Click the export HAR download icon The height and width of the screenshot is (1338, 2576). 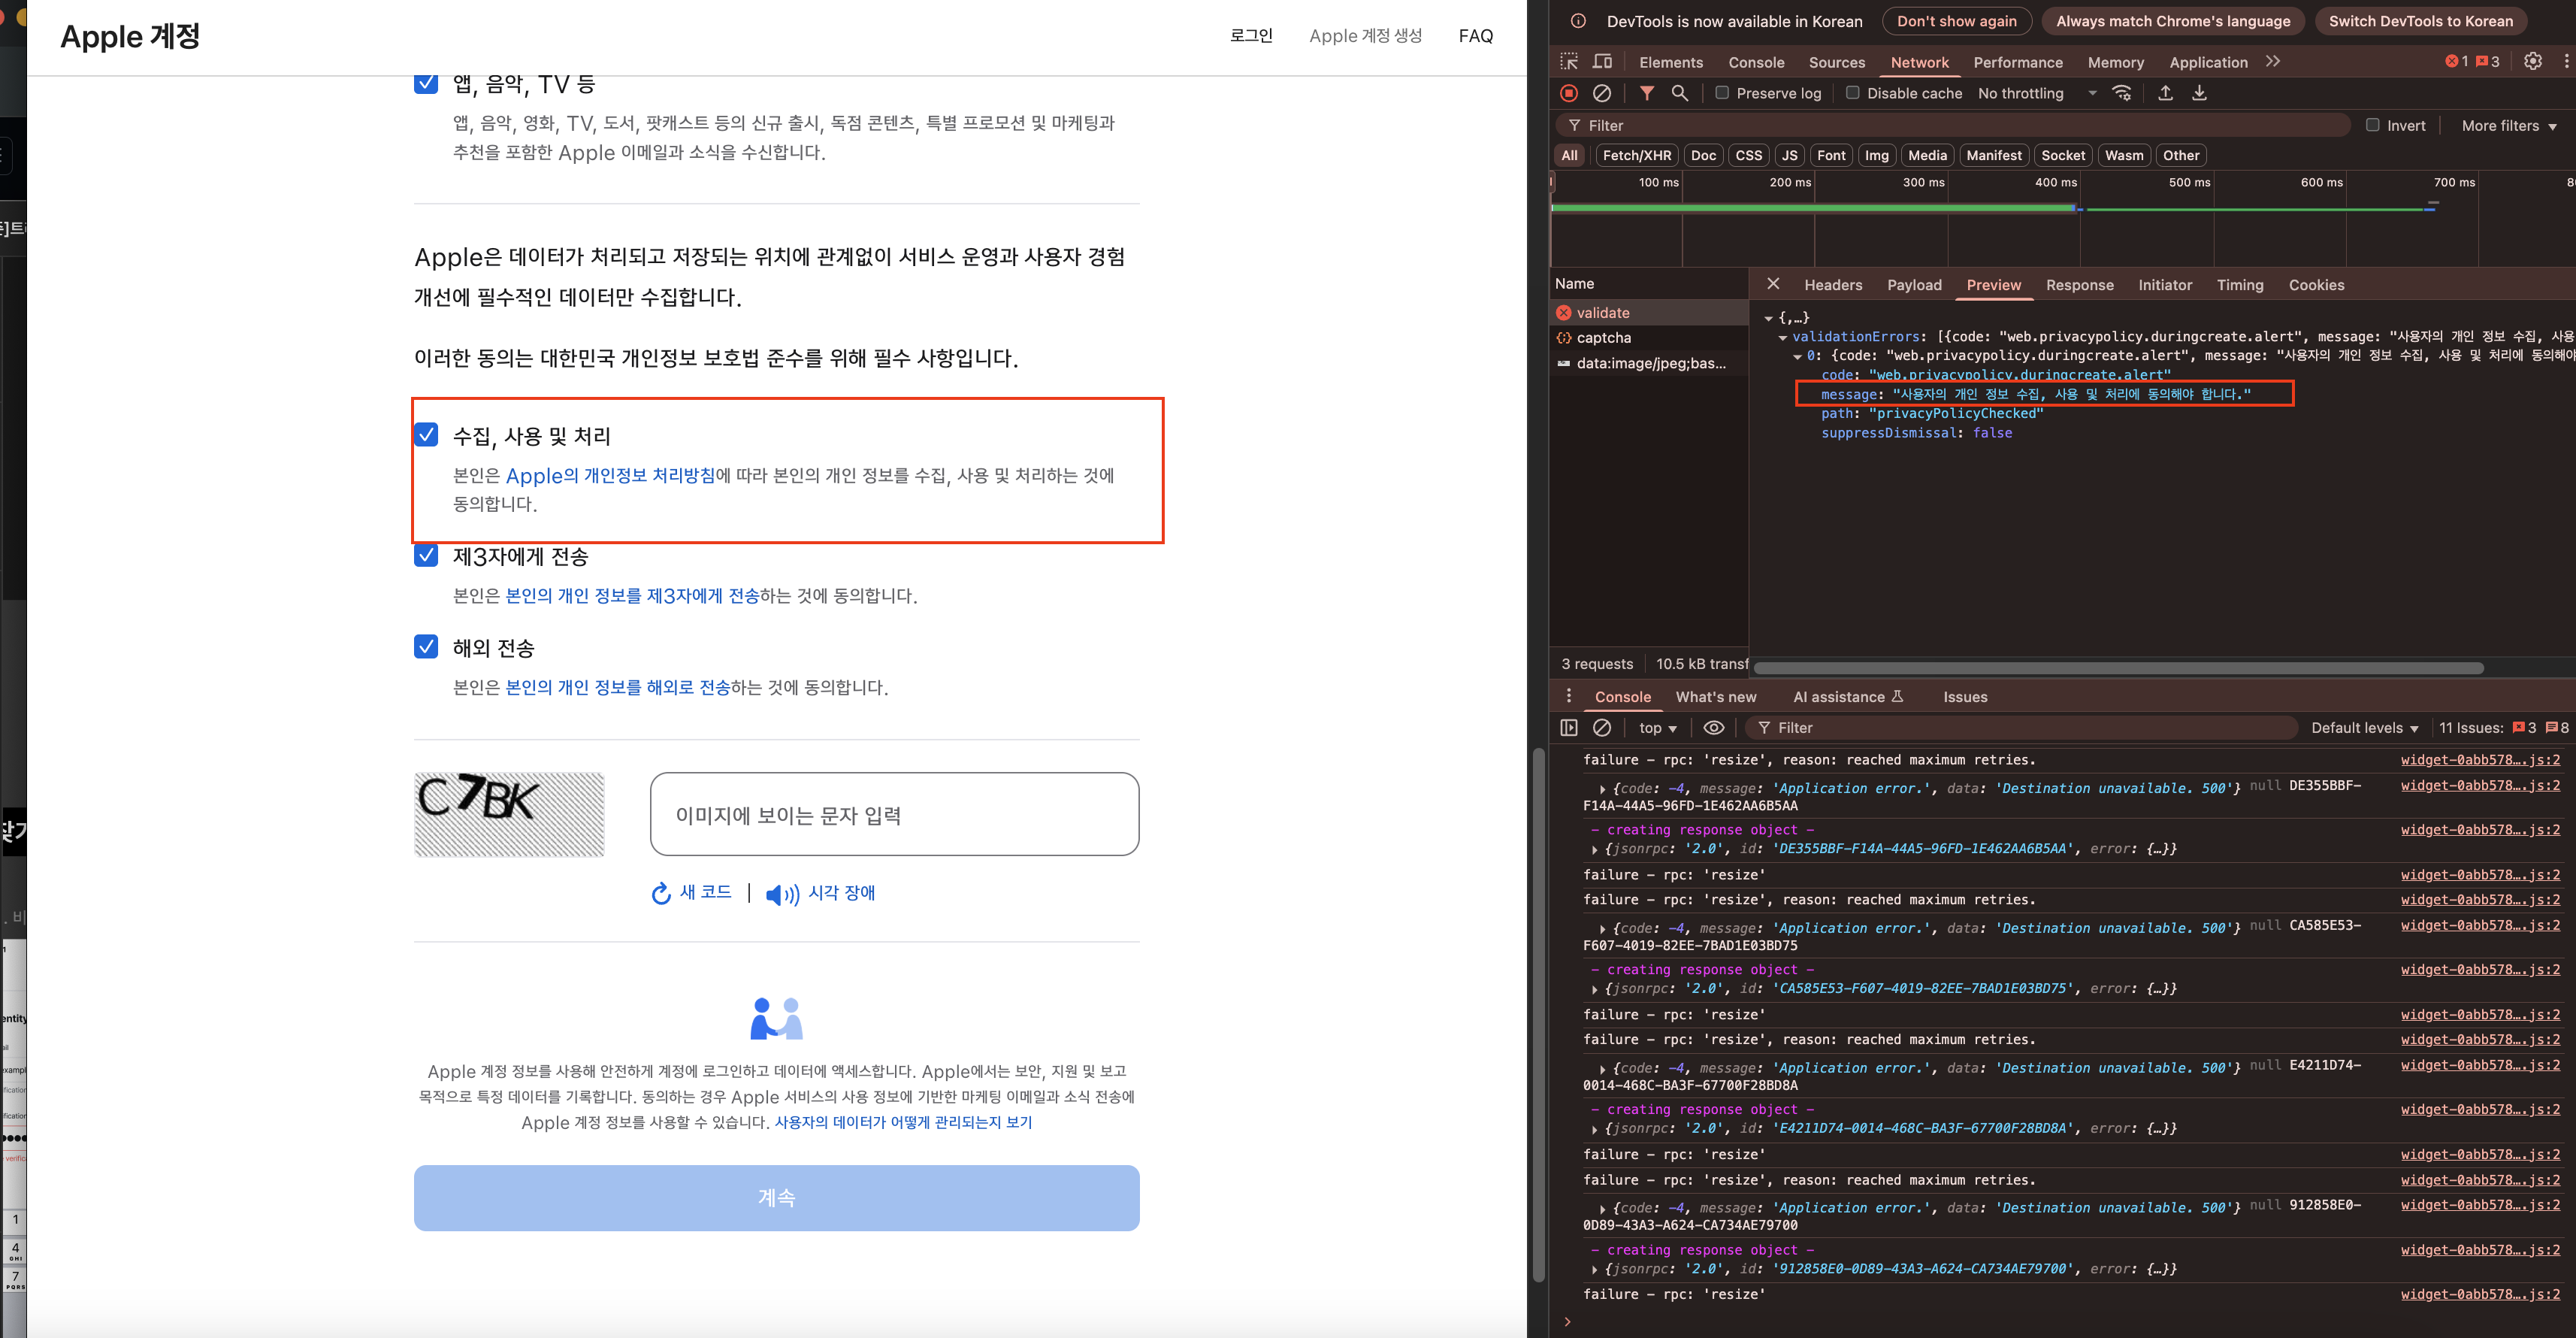2199,93
